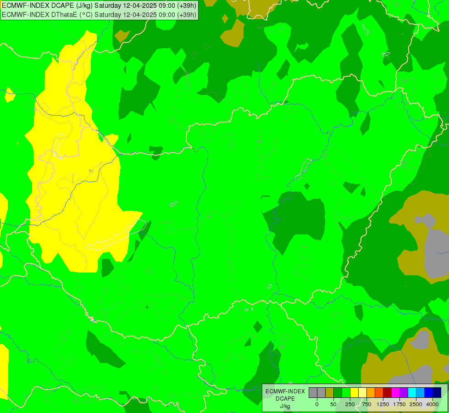Click the red-orange legend swatch
Image resolution: width=449 pixels, height=413 pixels.
click(x=379, y=392)
